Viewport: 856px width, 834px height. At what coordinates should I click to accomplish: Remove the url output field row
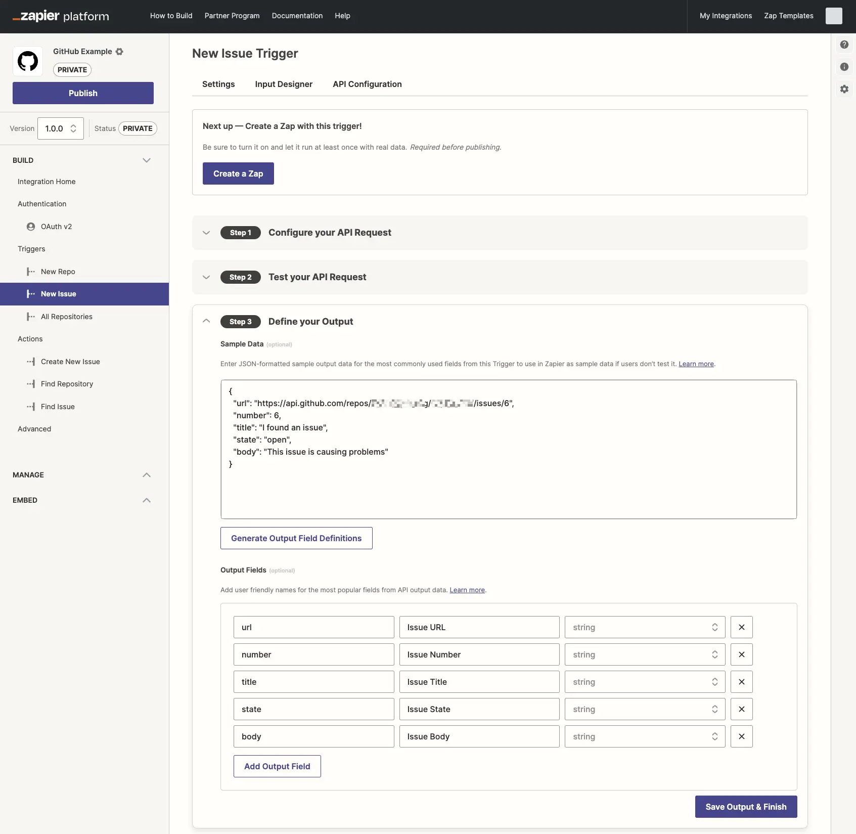click(742, 627)
